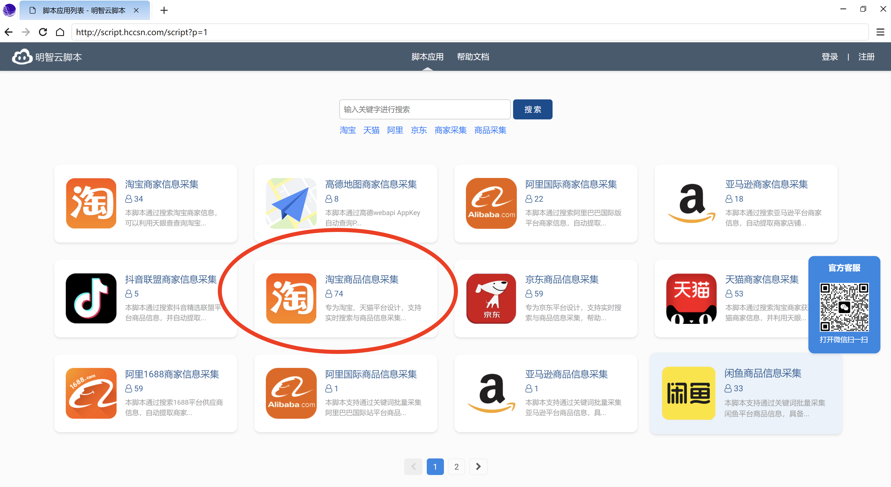Open the 阿里国际商家信息采集 title

coord(571,184)
